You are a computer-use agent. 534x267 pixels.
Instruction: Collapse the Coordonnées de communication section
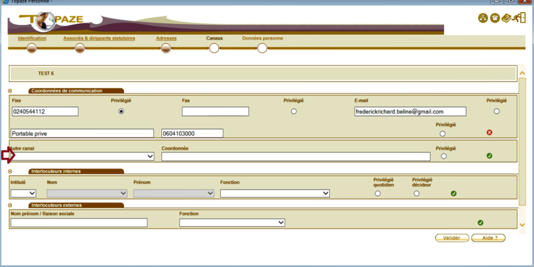pyautogui.click(x=10, y=91)
